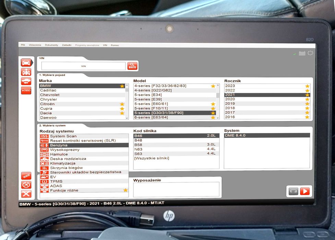Select year 2022 in Rocznik
The height and width of the screenshot is (240, 335).
tap(267, 90)
